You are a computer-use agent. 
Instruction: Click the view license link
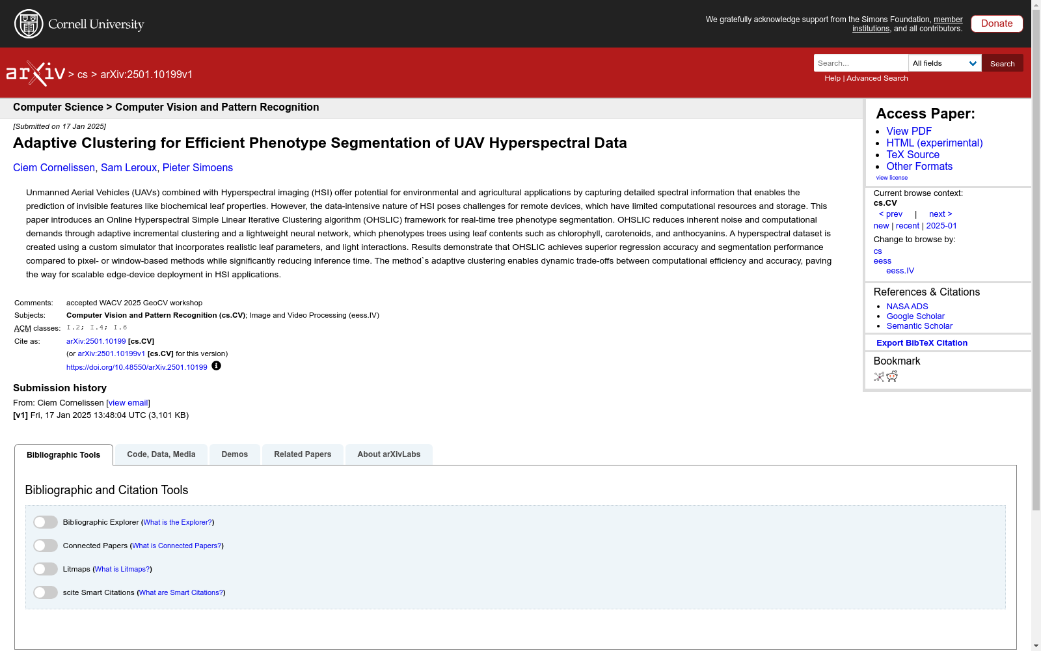coord(891,178)
